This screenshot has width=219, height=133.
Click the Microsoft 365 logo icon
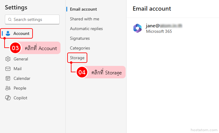[137, 28]
